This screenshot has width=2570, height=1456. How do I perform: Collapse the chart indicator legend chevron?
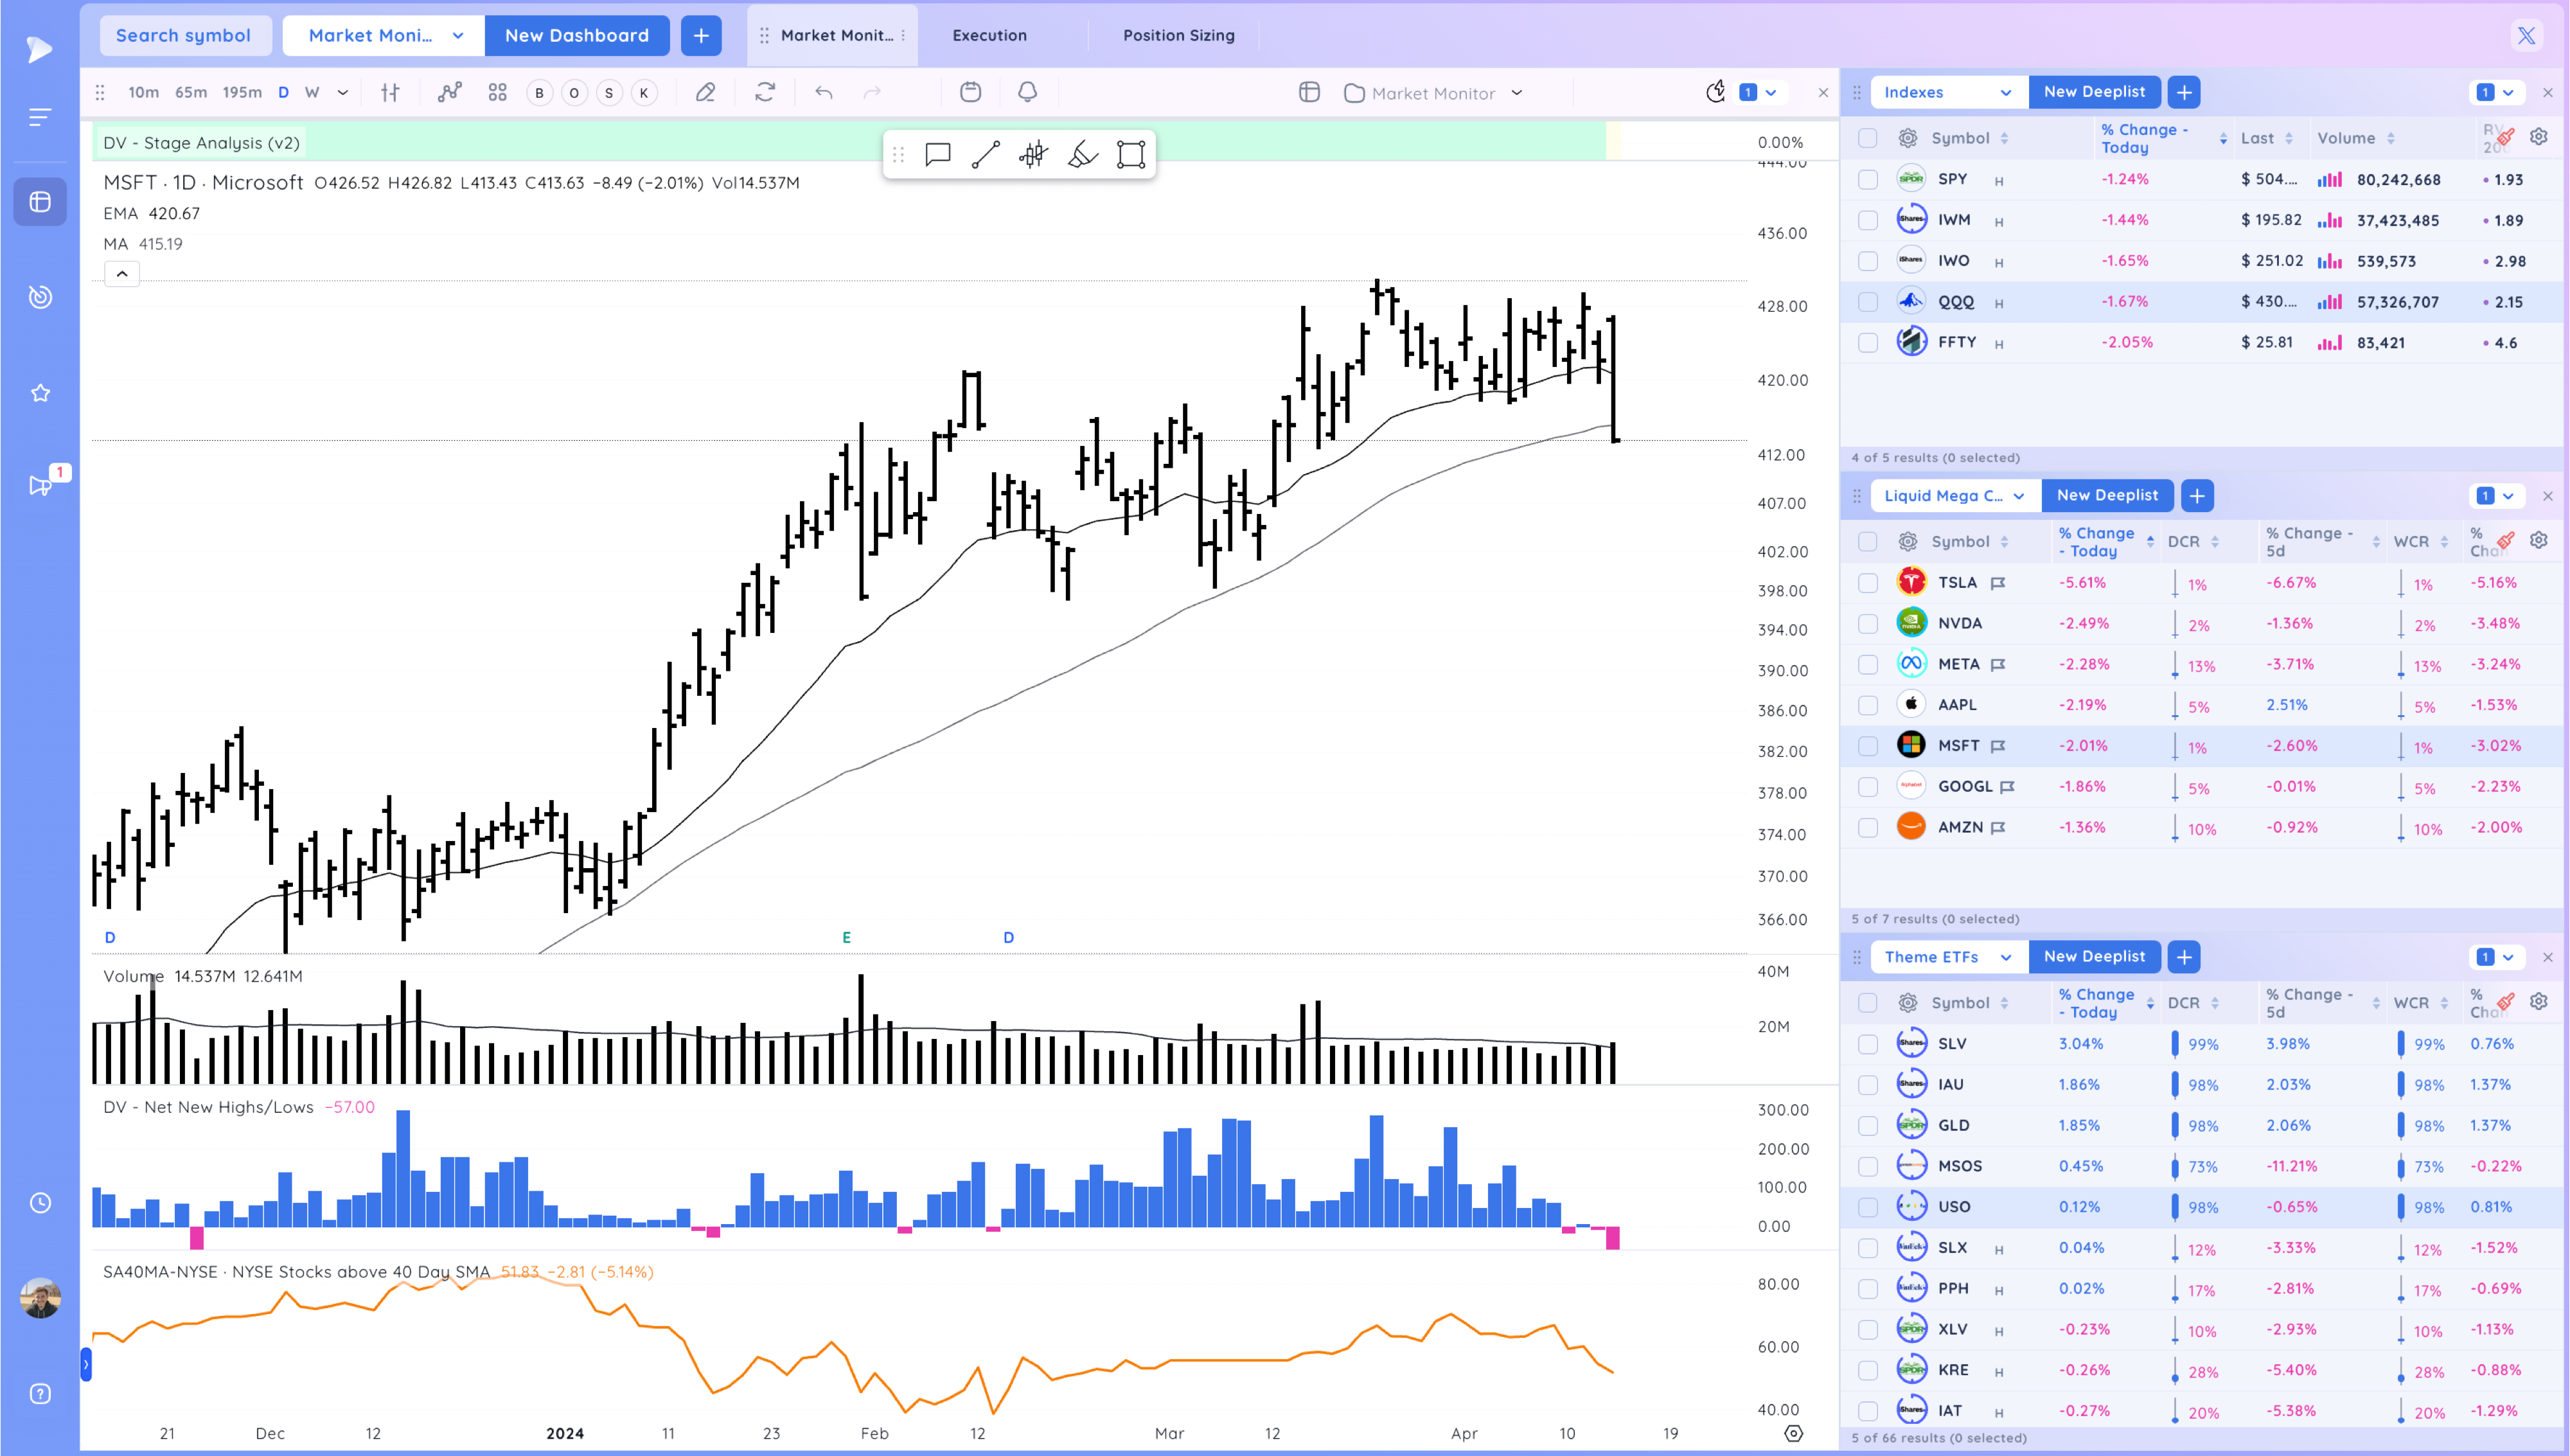(x=122, y=274)
